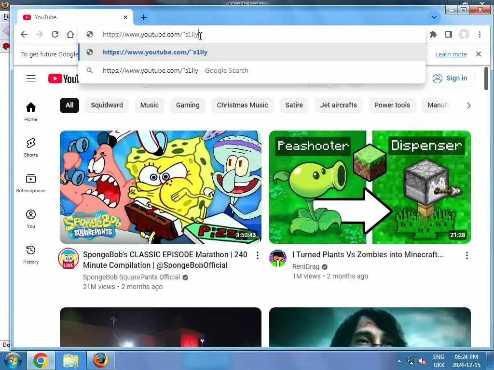Open the YouTube hamburger guide menu
This screenshot has height=370, width=494.
tap(31, 79)
